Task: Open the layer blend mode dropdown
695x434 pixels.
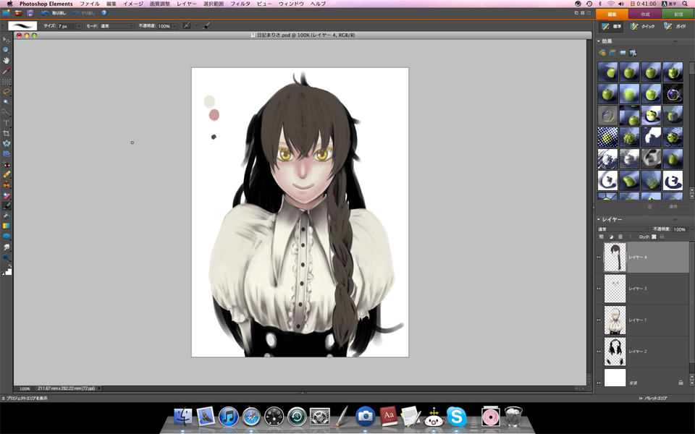Action: tap(624, 229)
